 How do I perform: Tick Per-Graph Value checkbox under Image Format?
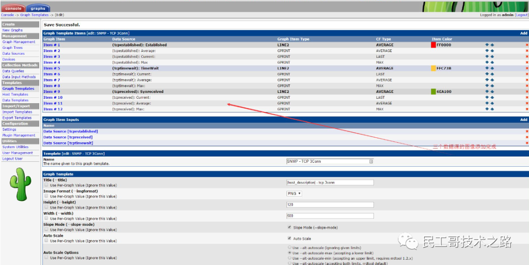pos(46,197)
